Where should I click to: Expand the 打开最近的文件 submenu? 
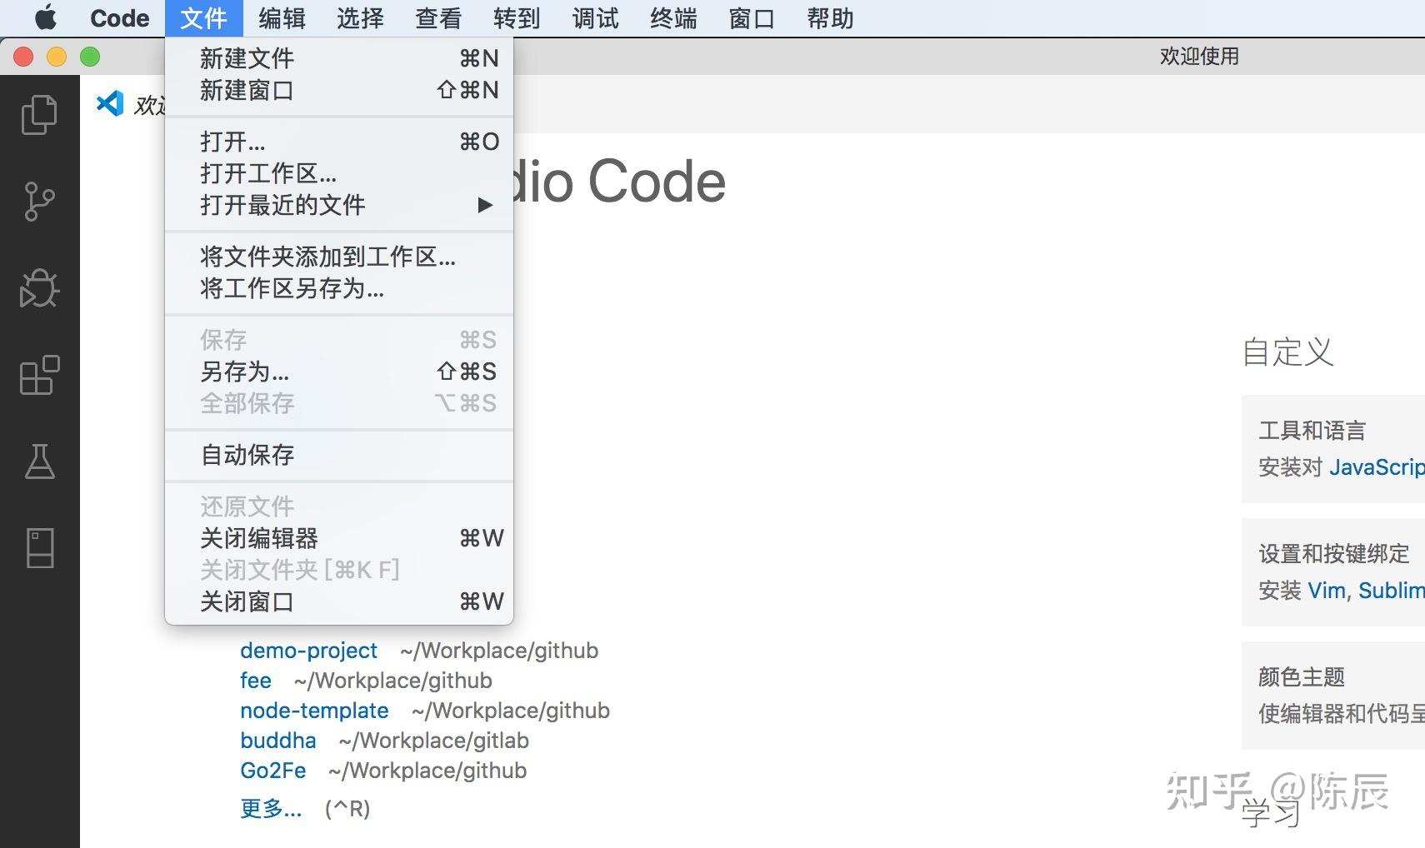(339, 205)
